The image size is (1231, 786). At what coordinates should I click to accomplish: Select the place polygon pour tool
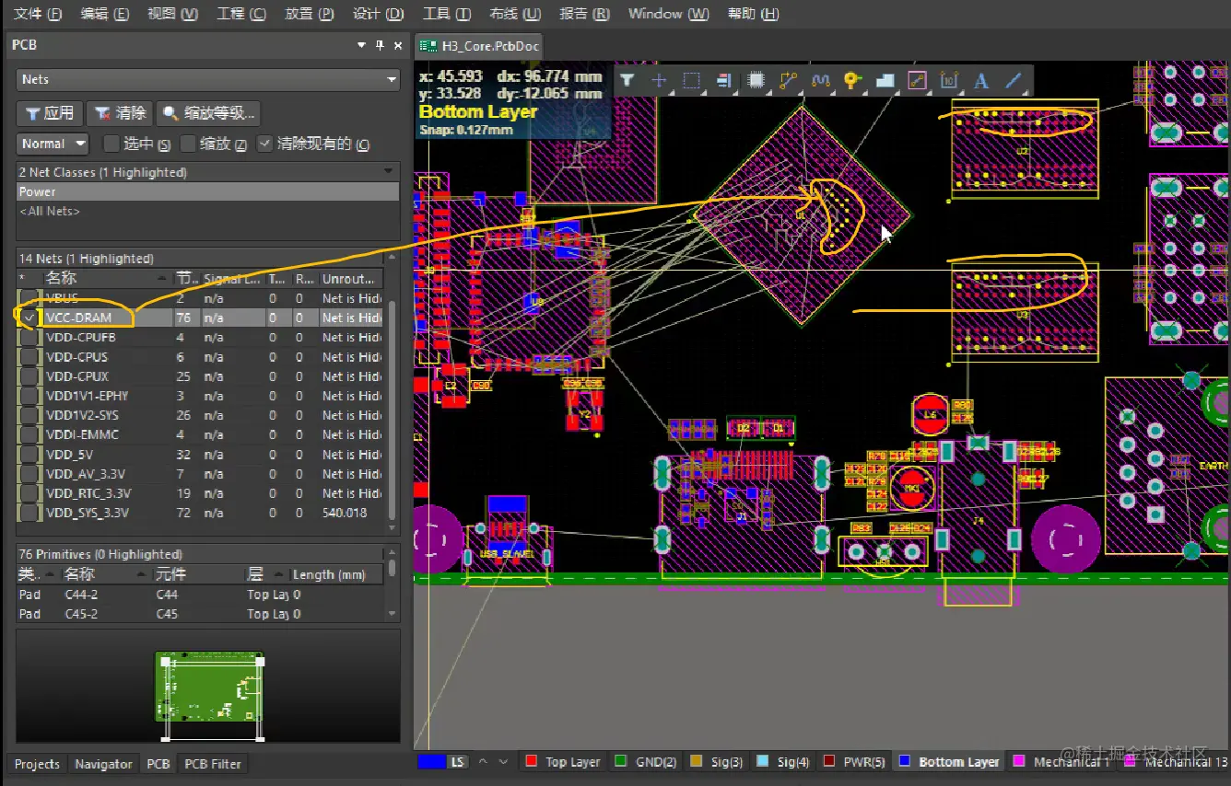pos(885,81)
